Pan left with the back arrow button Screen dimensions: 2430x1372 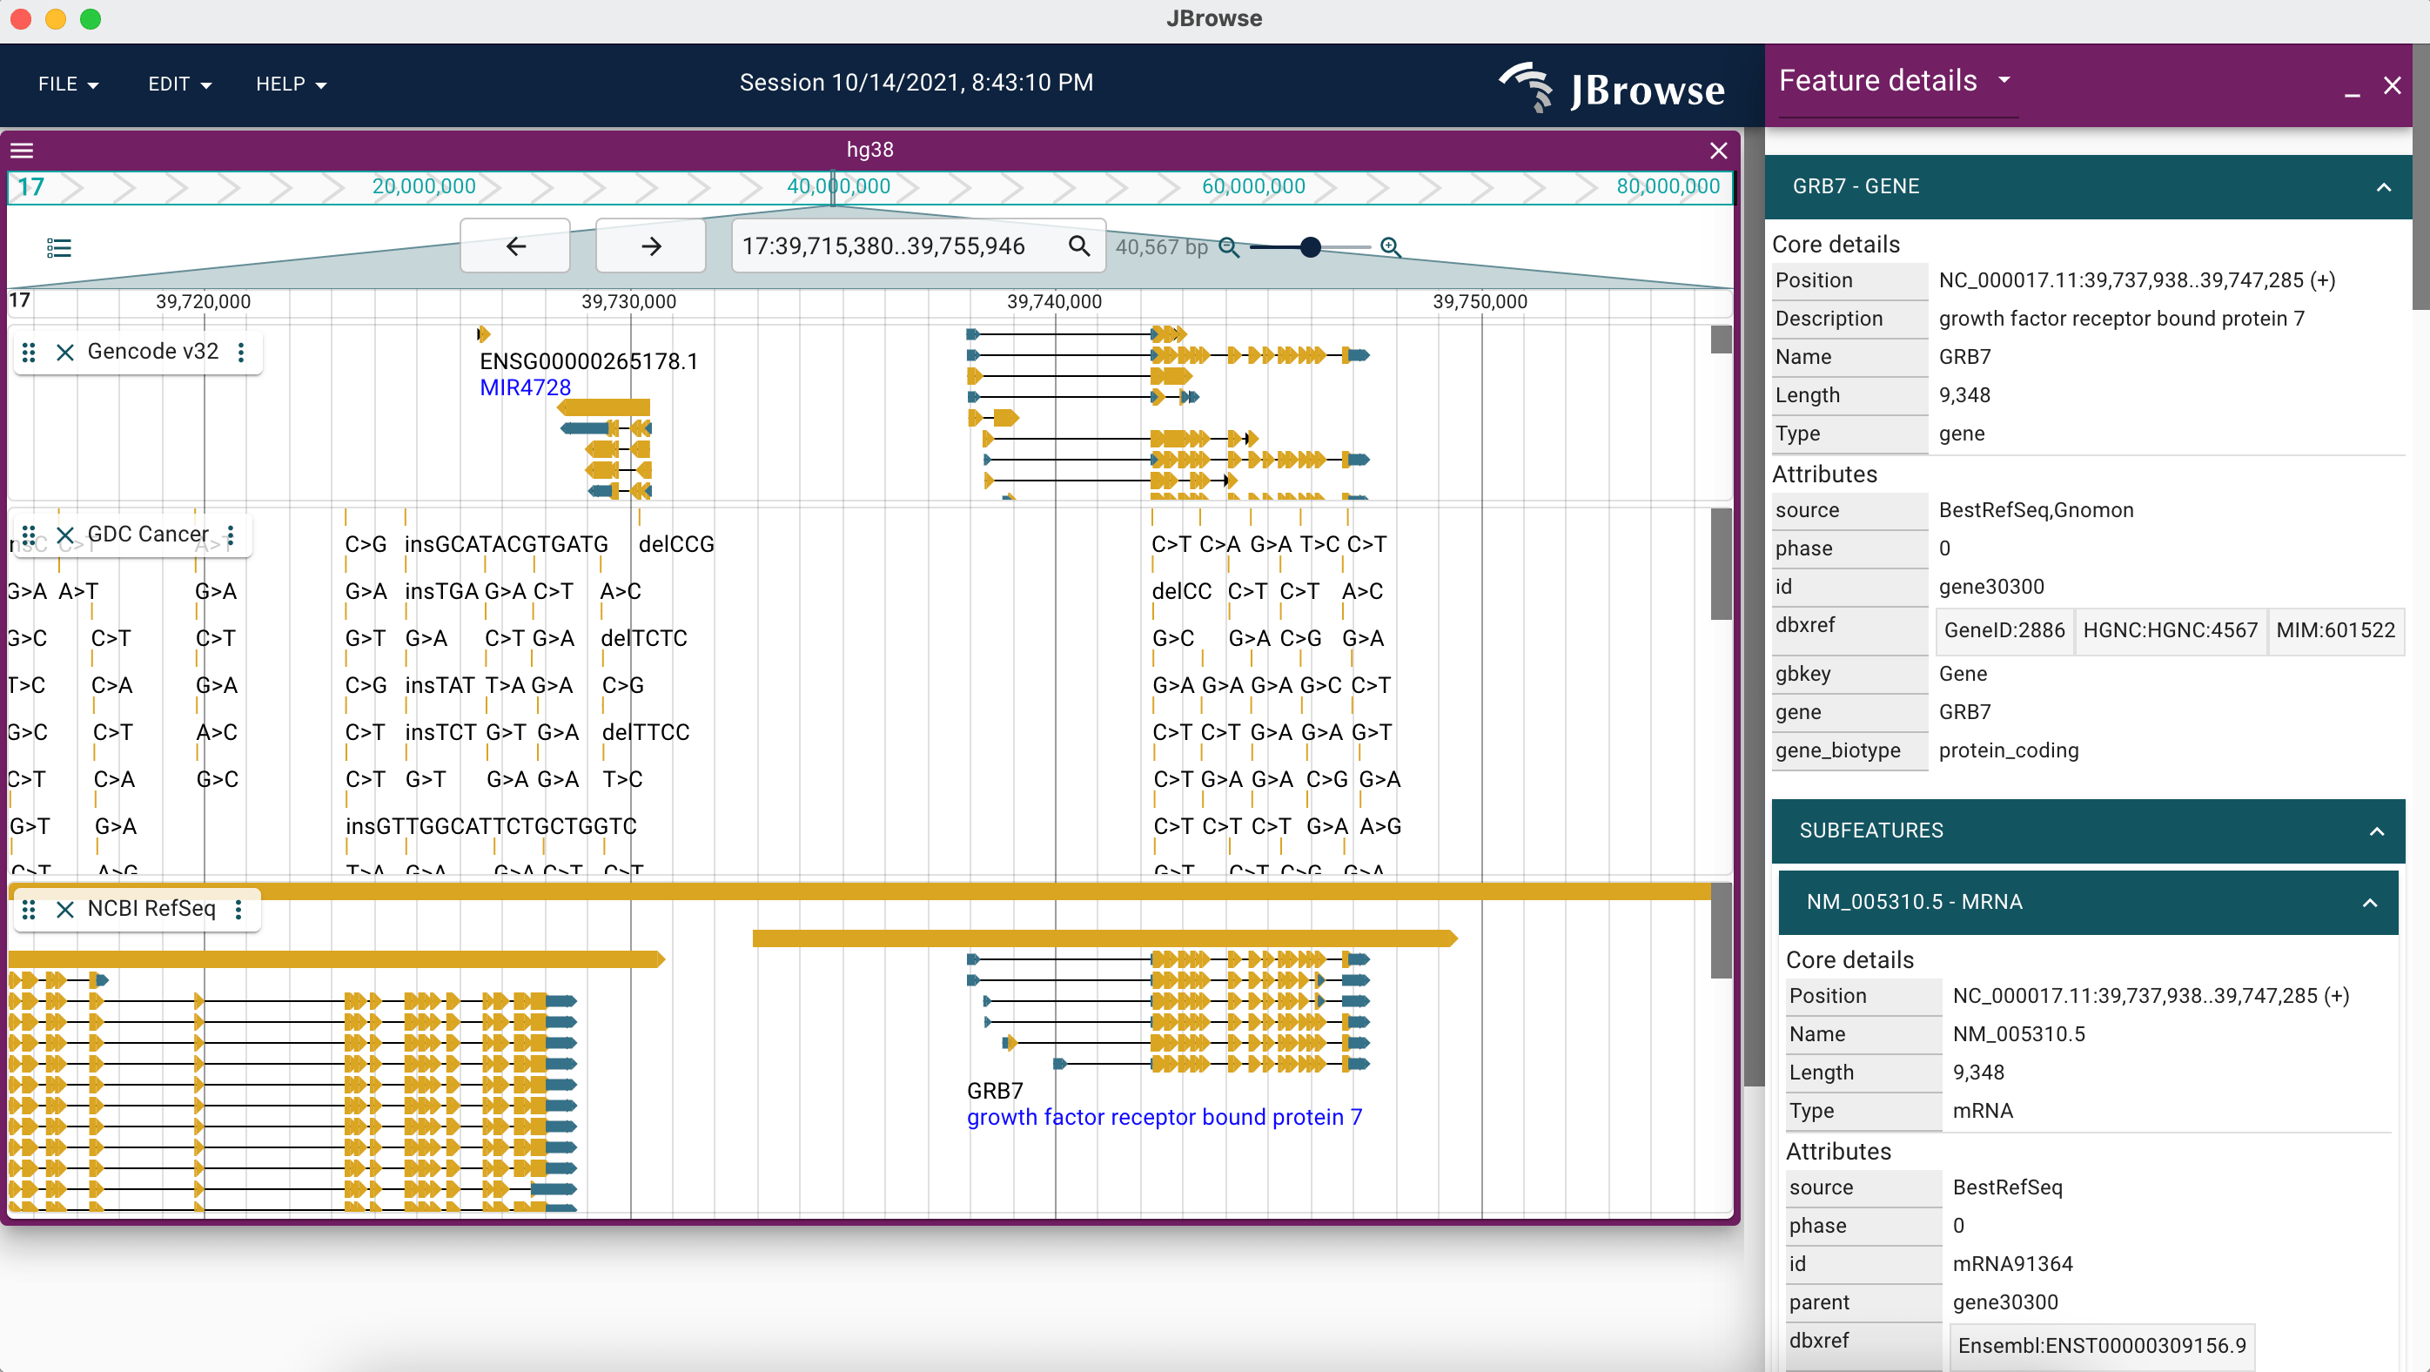tap(515, 246)
